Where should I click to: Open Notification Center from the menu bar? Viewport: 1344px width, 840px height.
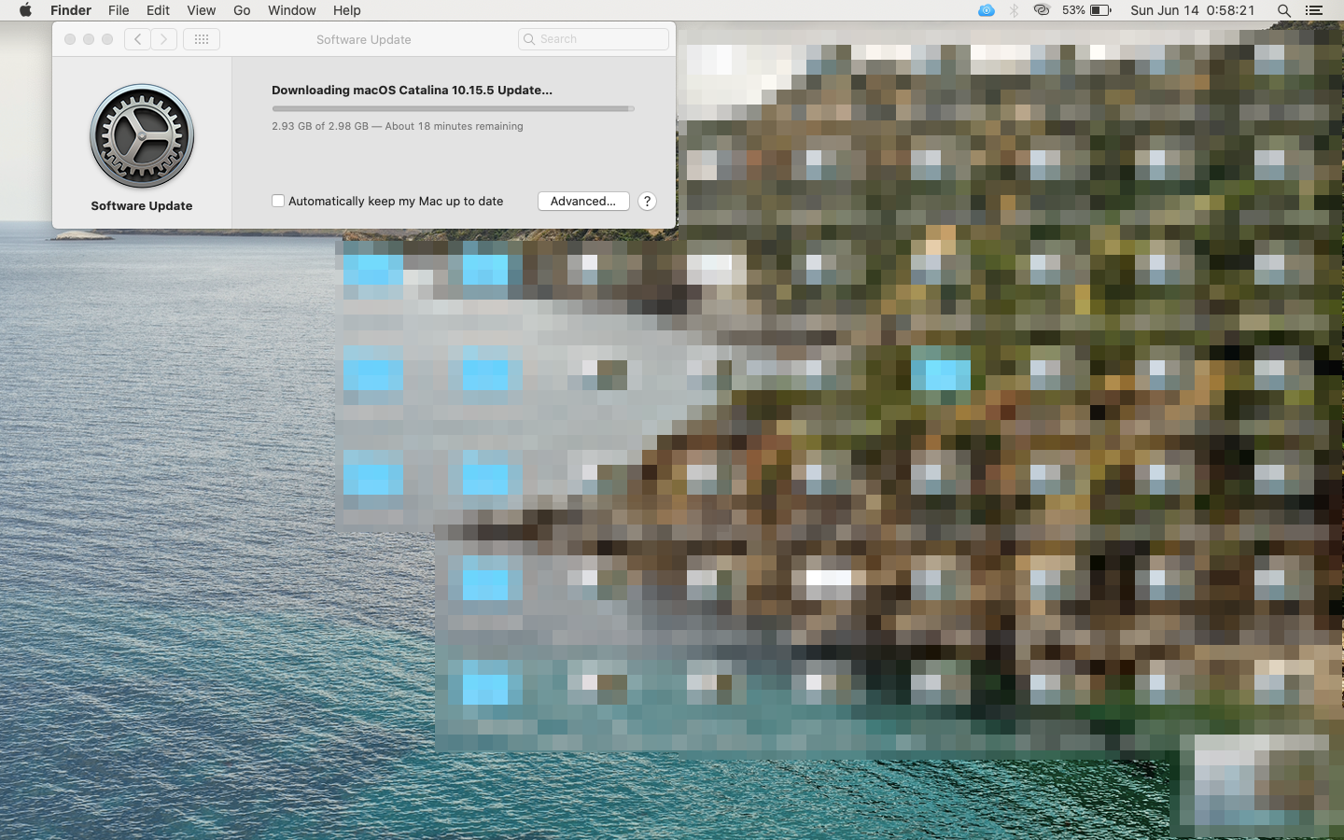1314,10
